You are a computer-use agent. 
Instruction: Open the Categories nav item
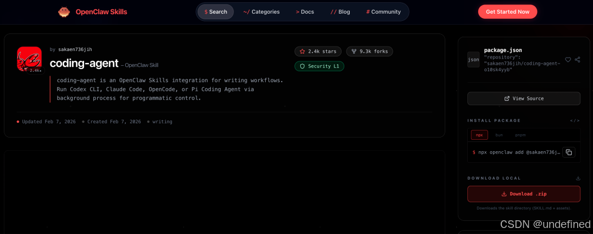(261, 12)
